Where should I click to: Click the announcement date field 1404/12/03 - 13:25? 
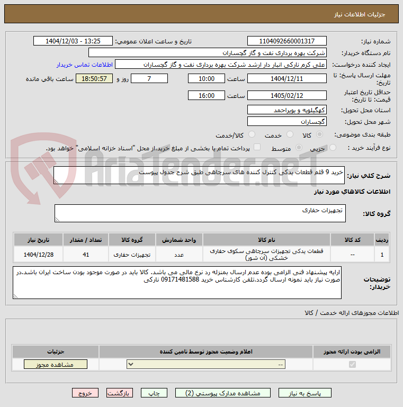tap(73, 41)
